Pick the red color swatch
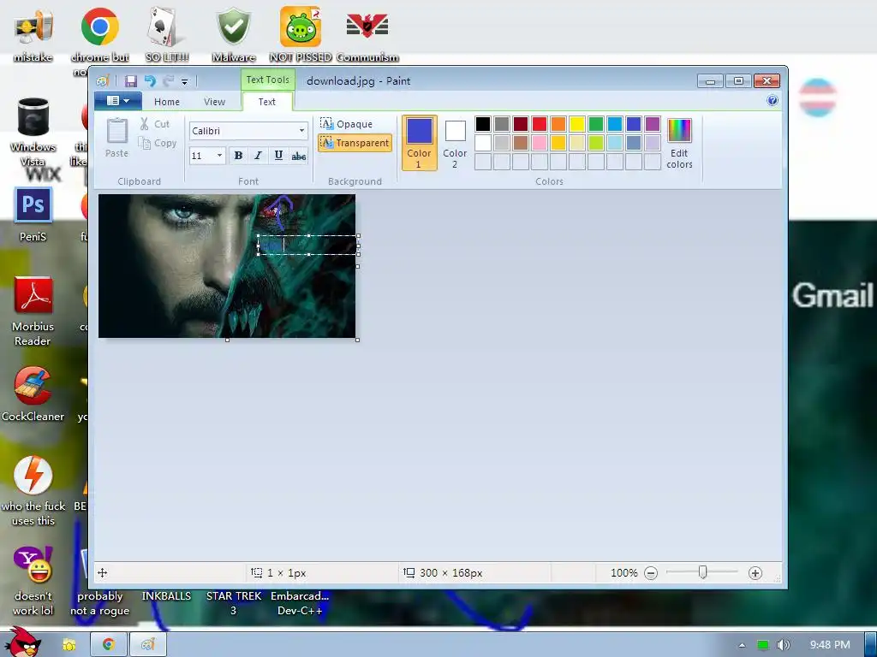Viewport: 877px width, 657px height. pos(540,123)
